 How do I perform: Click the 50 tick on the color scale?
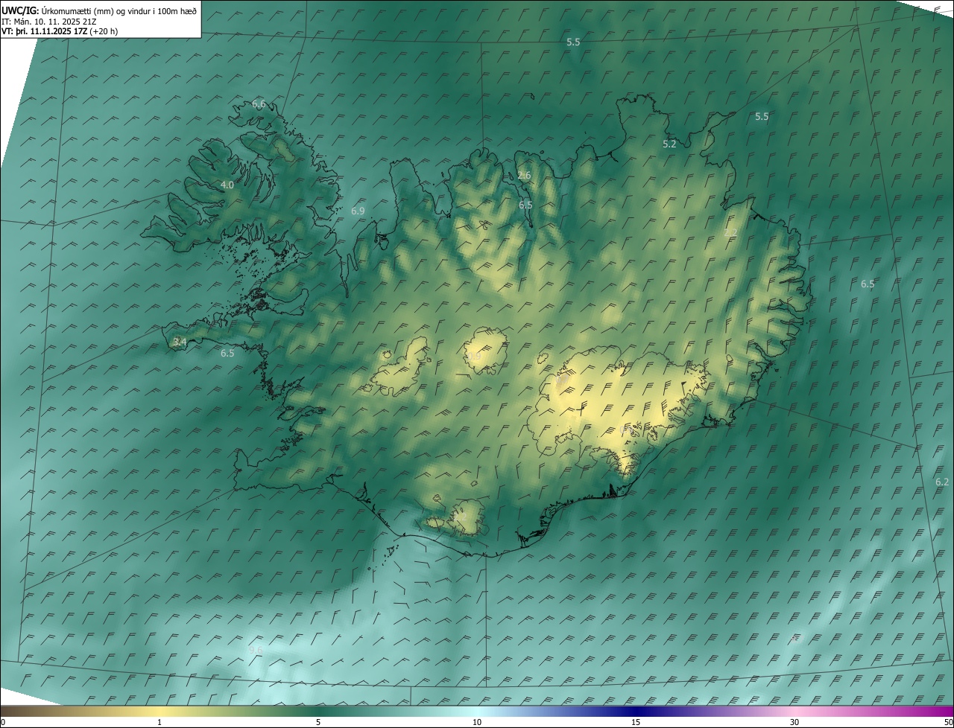(x=948, y=723)
